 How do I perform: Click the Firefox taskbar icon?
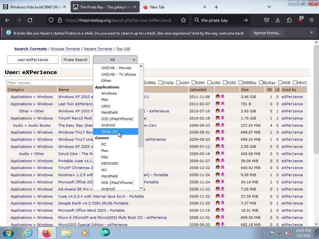pos(47,233)
